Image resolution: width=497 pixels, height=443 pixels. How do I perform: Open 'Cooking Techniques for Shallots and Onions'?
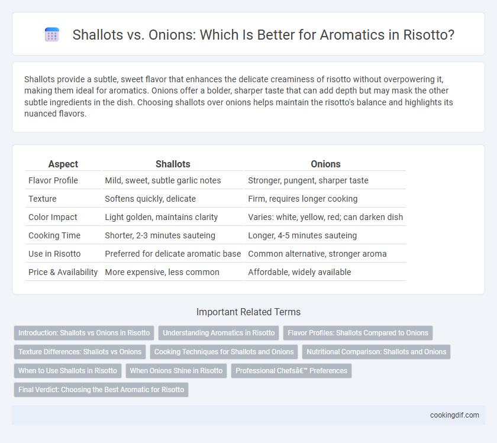pos(224,352)
